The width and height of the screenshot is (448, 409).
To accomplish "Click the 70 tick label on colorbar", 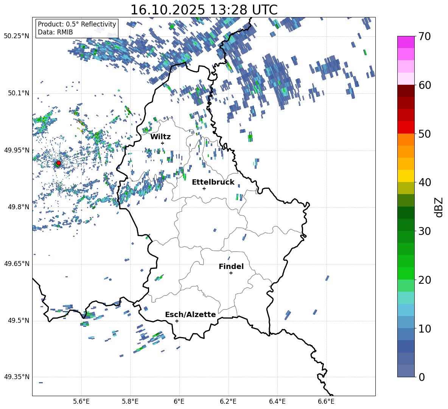I will point(425,37).
